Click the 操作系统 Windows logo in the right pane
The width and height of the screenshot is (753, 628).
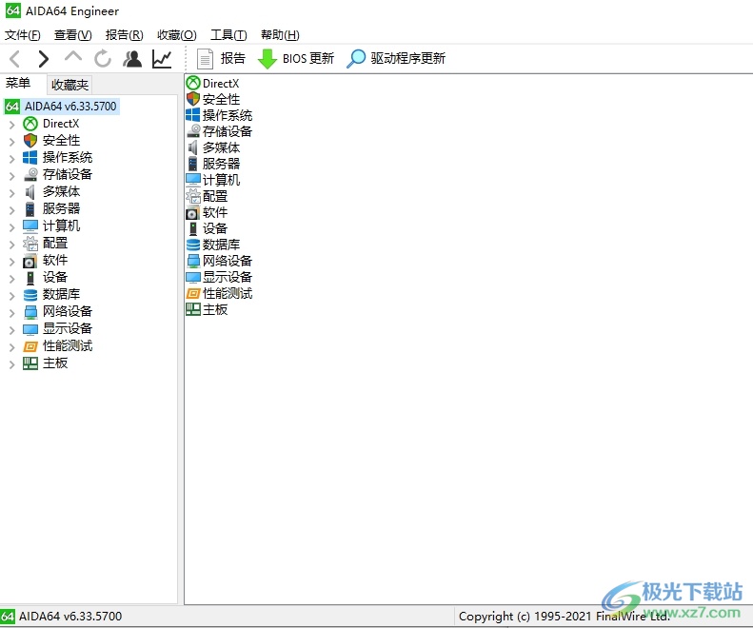[193, 115]
